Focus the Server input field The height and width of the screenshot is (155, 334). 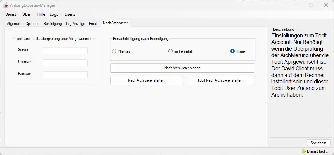point(65,51)
